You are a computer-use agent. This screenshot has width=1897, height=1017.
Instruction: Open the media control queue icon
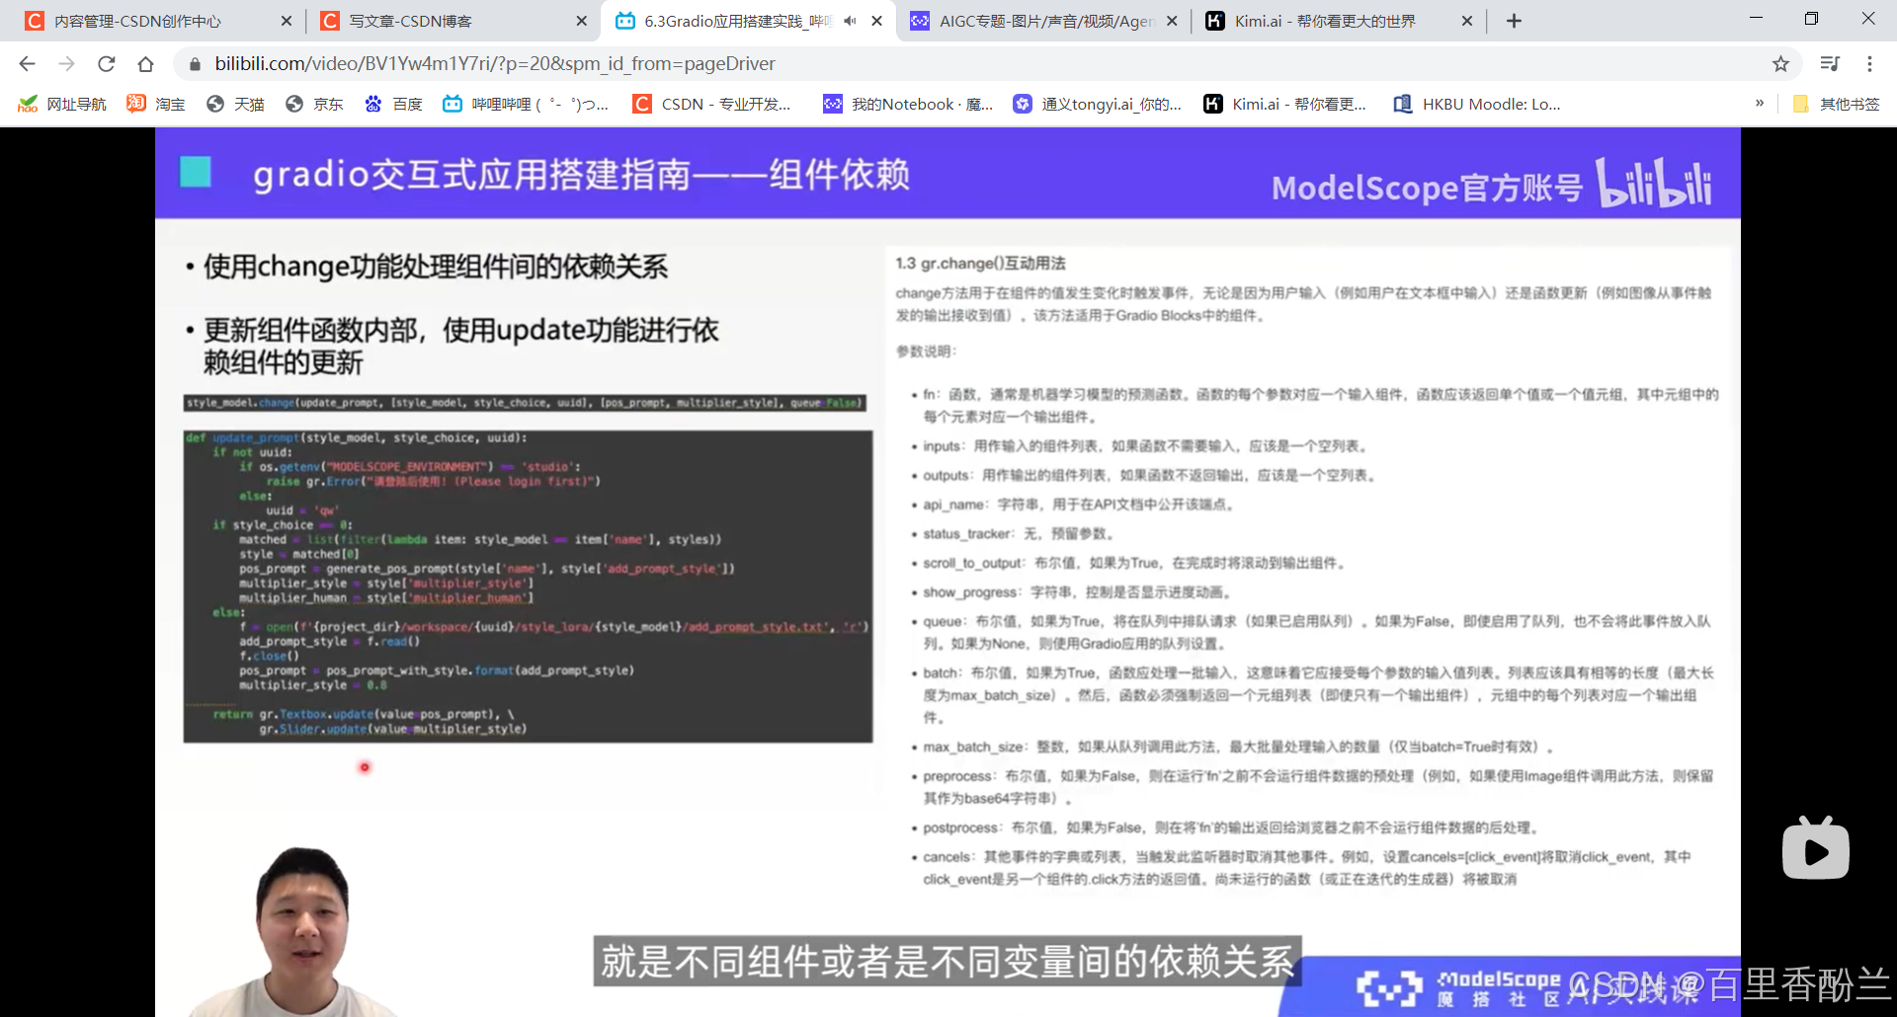coord(1830,63)
